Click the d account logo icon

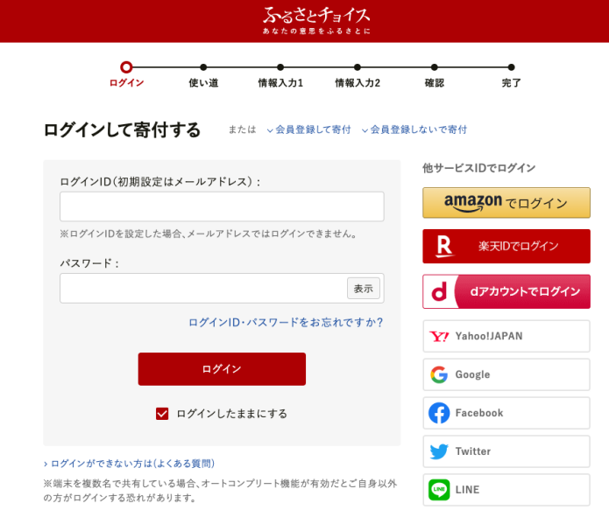[441, 292]
